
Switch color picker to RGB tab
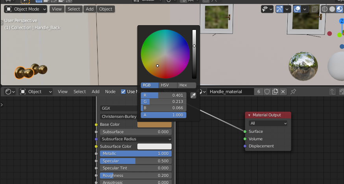click(150, 85)
